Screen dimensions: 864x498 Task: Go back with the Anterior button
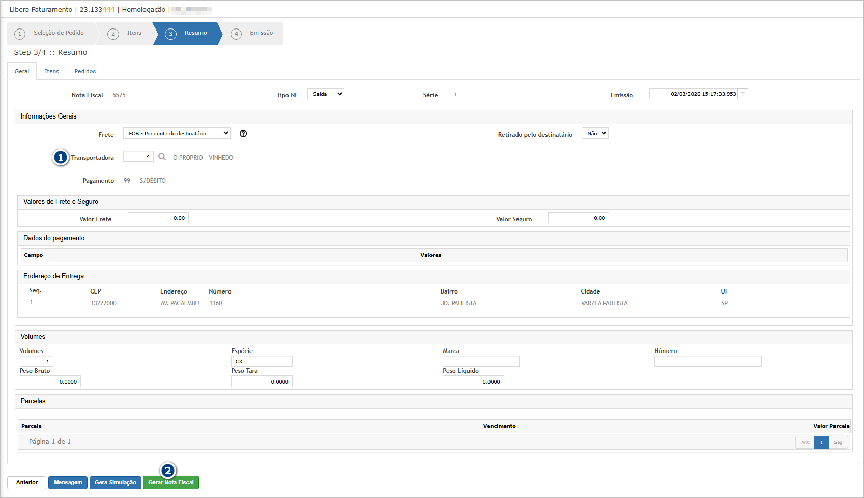point(26,482)
